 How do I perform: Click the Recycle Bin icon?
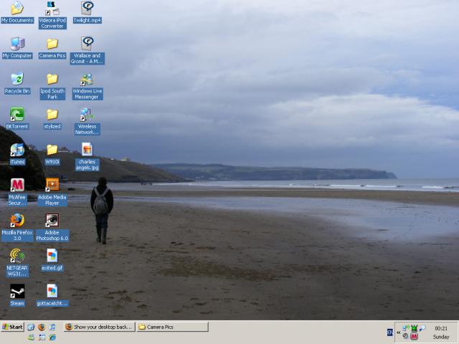16,80
